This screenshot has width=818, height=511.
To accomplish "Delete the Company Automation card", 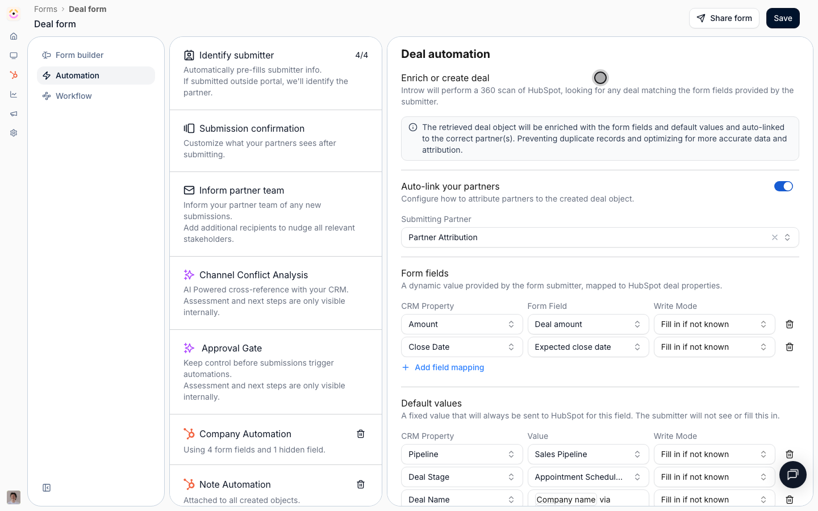I will [x=361, y=434].
